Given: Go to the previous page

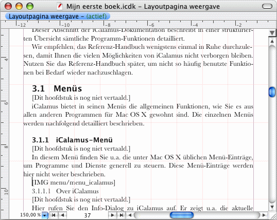Looking at the screenshot, I should pyautogui.click(x=62, y=215).
